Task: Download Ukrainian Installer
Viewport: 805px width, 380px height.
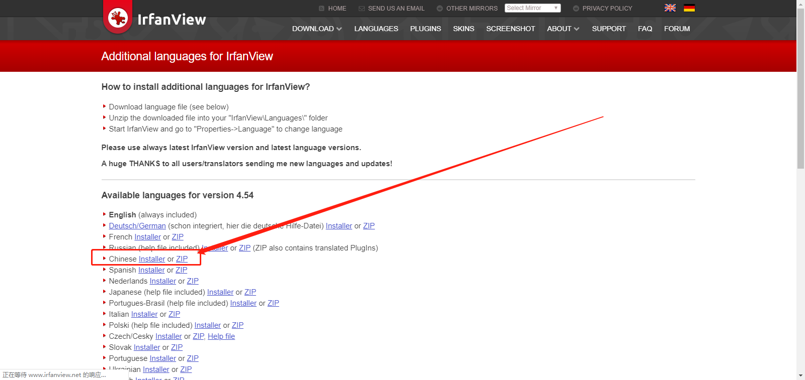Action: [x=156, y=369]
